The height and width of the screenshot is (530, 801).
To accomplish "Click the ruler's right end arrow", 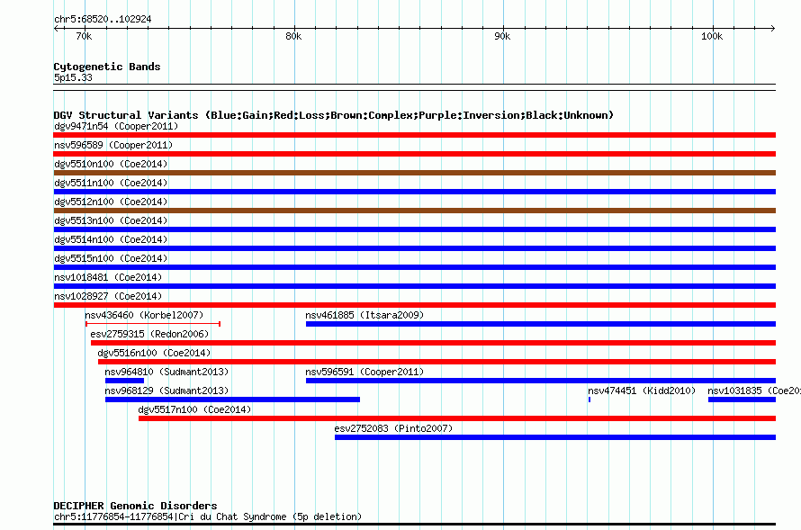I will pos(772,28).
